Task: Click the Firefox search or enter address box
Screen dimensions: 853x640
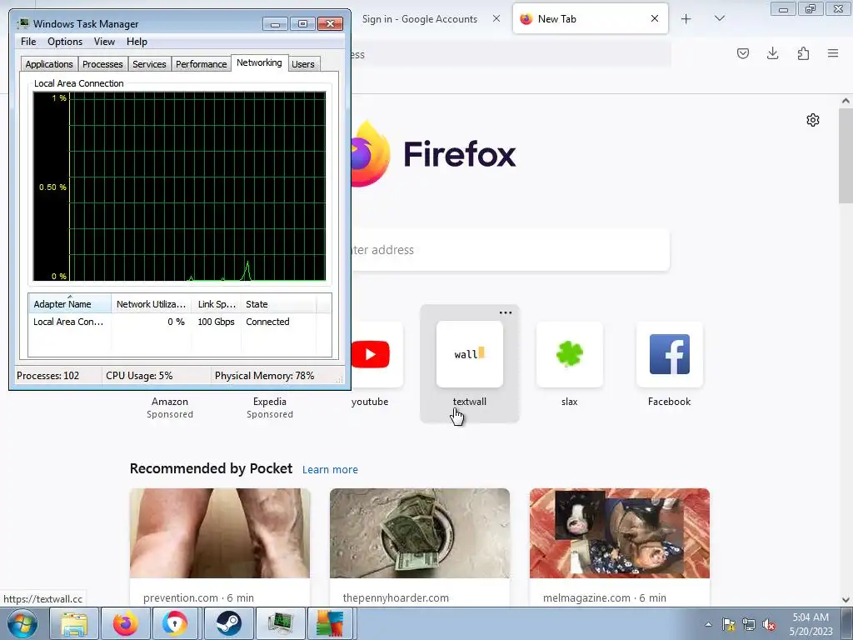Action: click(511, 250)
